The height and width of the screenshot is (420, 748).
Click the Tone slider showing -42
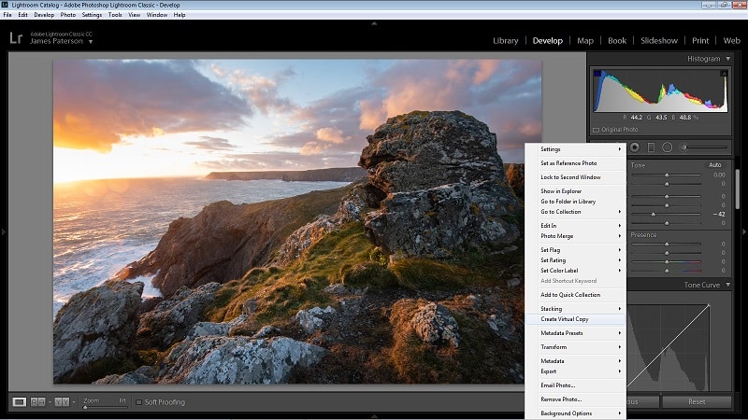[x=666, y=215]
